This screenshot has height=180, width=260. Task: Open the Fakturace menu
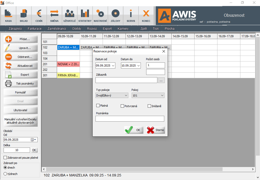coord(34,29)
